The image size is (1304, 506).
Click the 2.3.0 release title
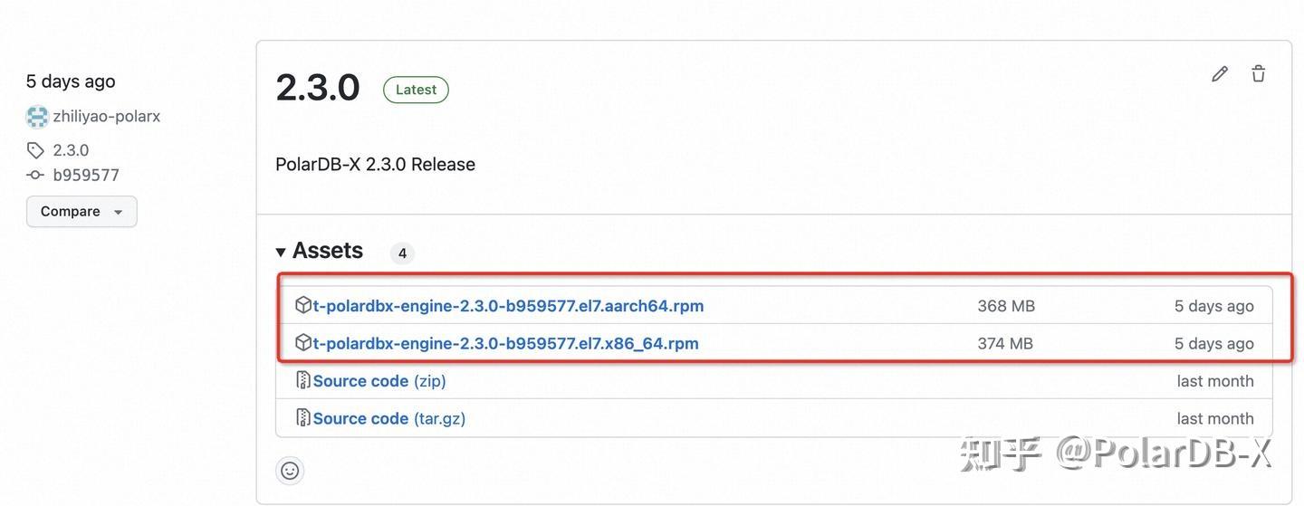[318, 88]
